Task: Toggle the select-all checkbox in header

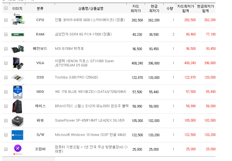Action: click(x=6, y=8)
